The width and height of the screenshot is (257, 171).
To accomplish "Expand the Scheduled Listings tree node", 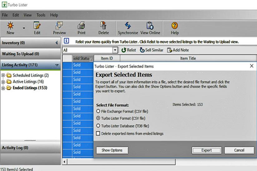I will (3, 75).
